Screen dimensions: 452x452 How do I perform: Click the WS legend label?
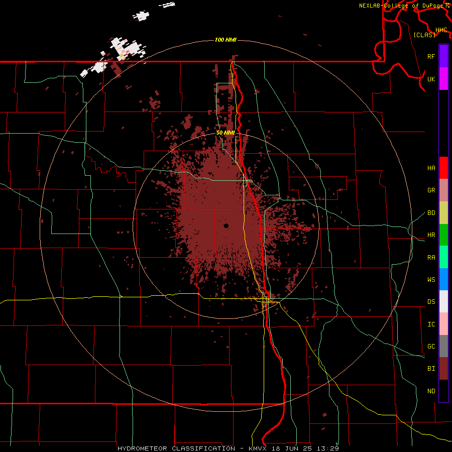tap(431, 279)
